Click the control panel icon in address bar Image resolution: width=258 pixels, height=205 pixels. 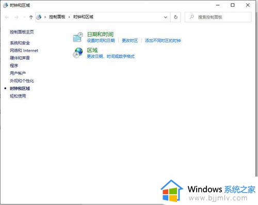39,17
